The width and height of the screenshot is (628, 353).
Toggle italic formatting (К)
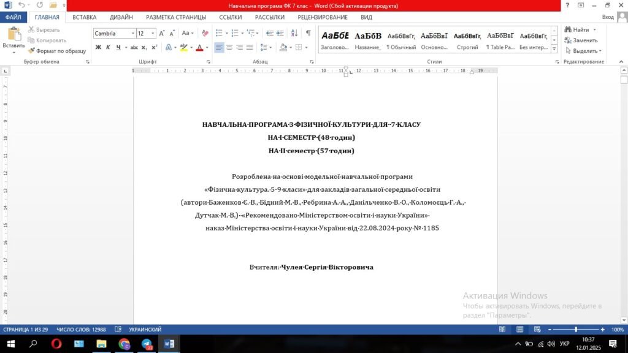[x=109, y=47]
